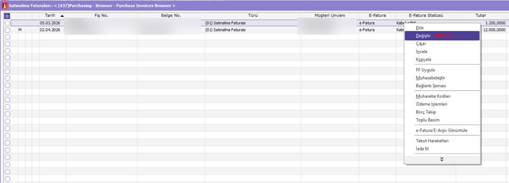Click Satınalma Faturası type in 05.03.2026 row
The height and width of the screenshot is (183, 509).
pos(226,23)
